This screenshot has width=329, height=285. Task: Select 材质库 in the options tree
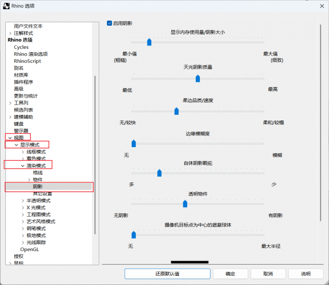(21, 75)
